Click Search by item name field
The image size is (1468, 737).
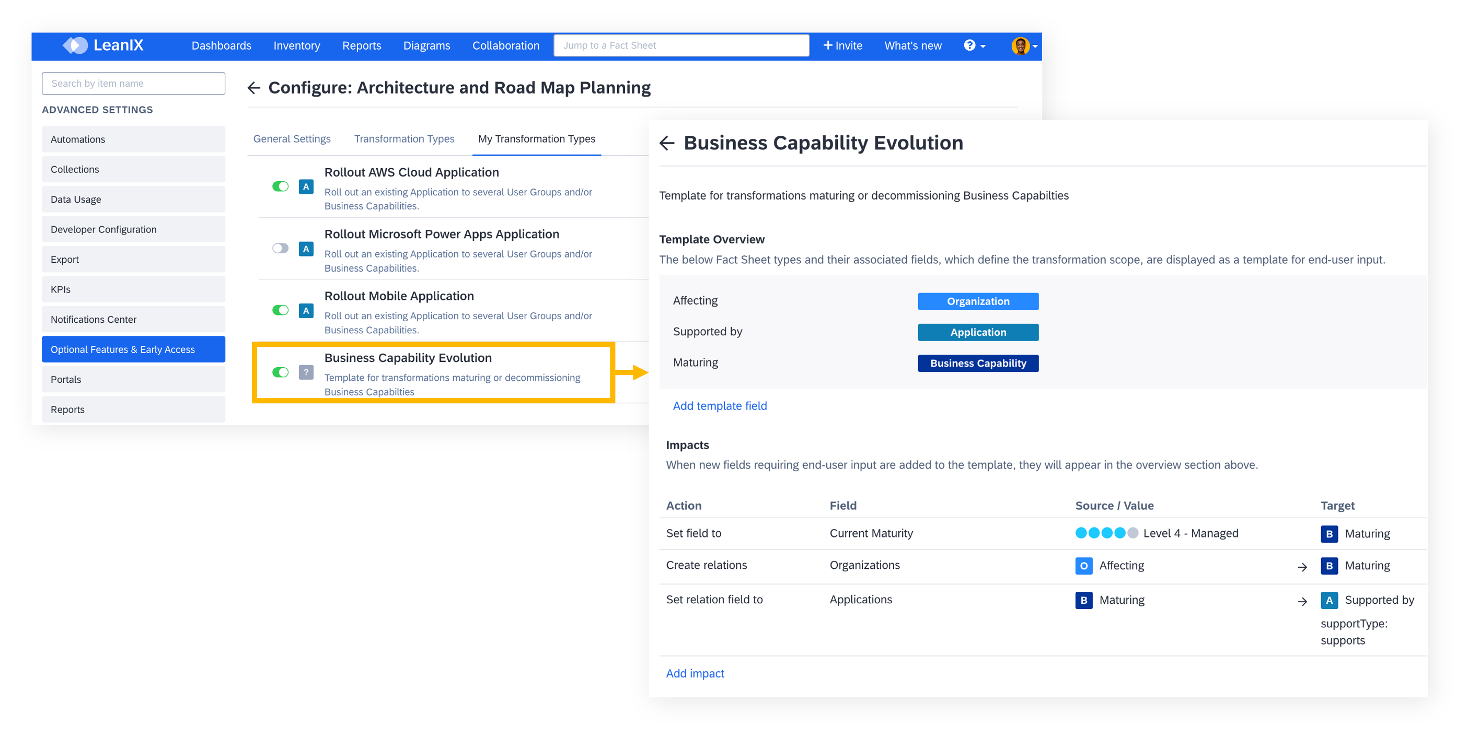point(133,83)
